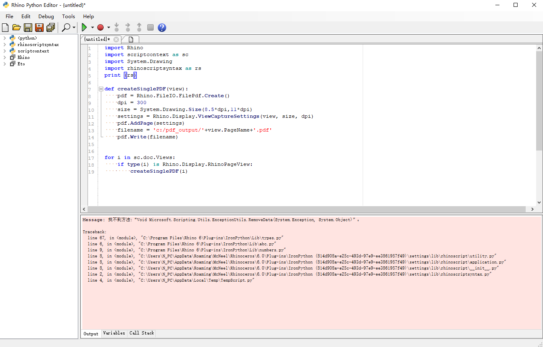The image size is (543, 347).
Task: Click the editor horizontal scrollbar left arrow
Action: pos(84,209)
